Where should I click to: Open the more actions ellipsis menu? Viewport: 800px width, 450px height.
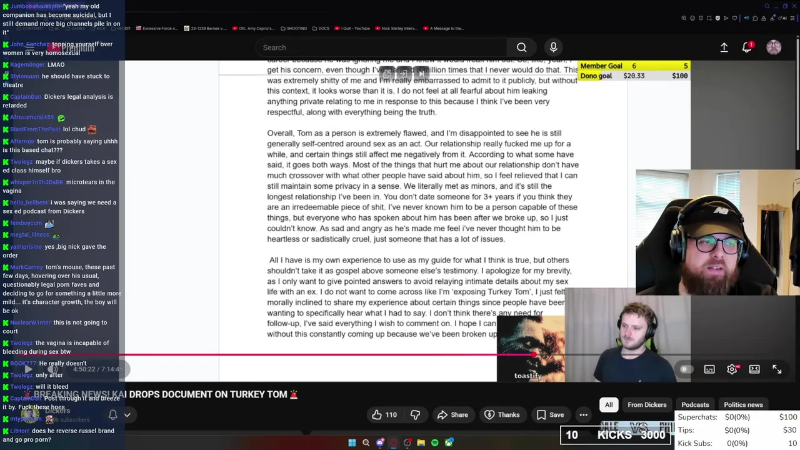[x=583, y=415]
